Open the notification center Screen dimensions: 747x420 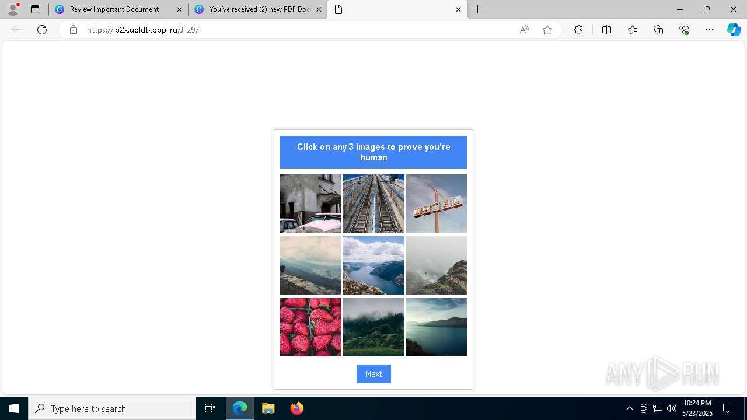tap(728, 408)
